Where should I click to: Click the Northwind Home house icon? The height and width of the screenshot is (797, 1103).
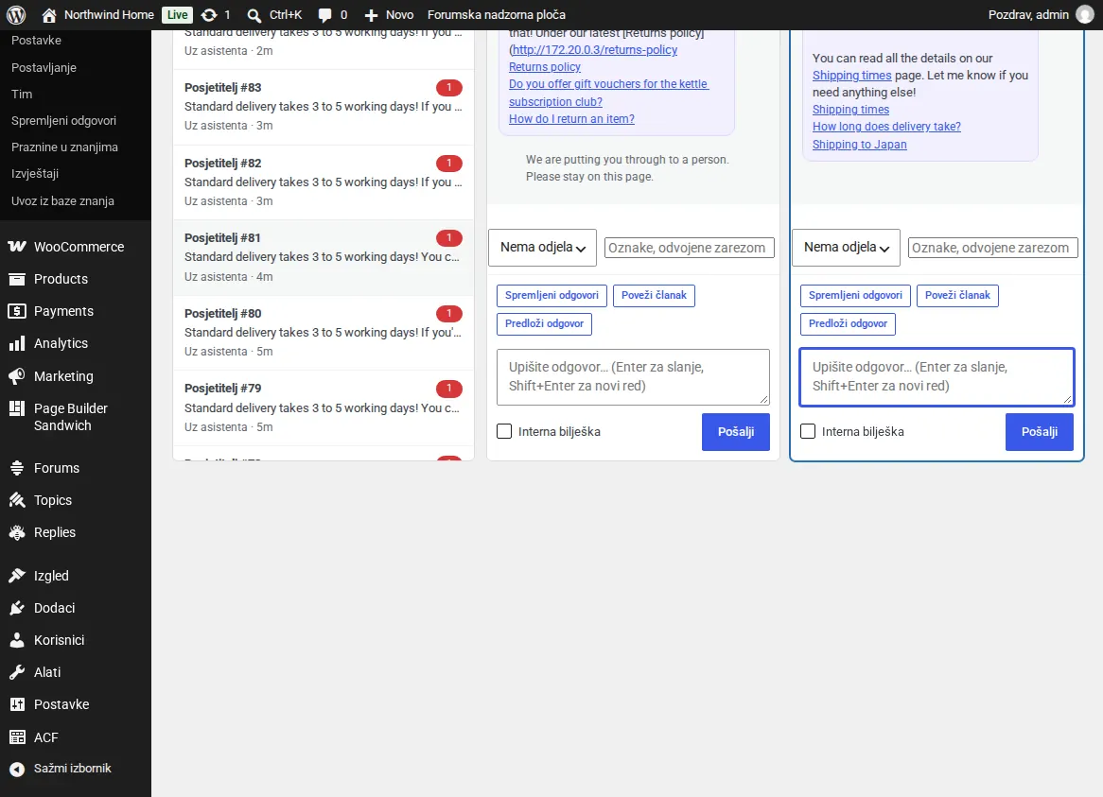pyautogui.click(x=48, y=15)
